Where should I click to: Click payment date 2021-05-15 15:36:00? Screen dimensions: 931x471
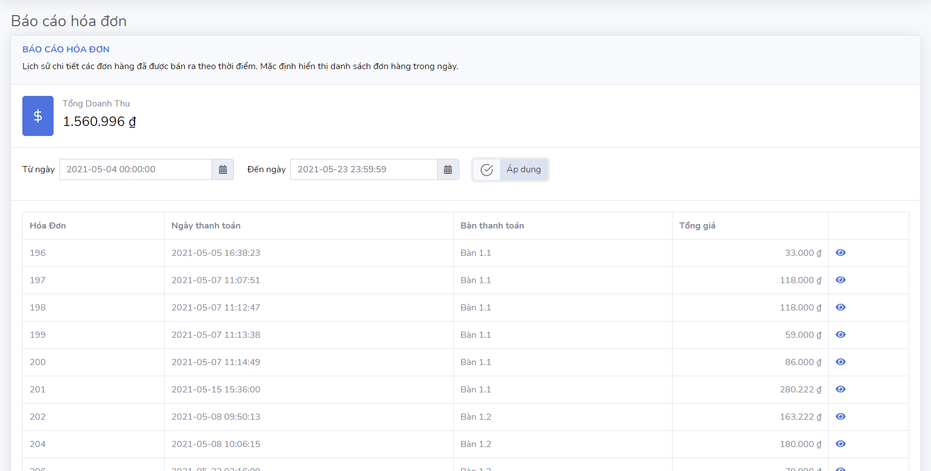(215, 390)
